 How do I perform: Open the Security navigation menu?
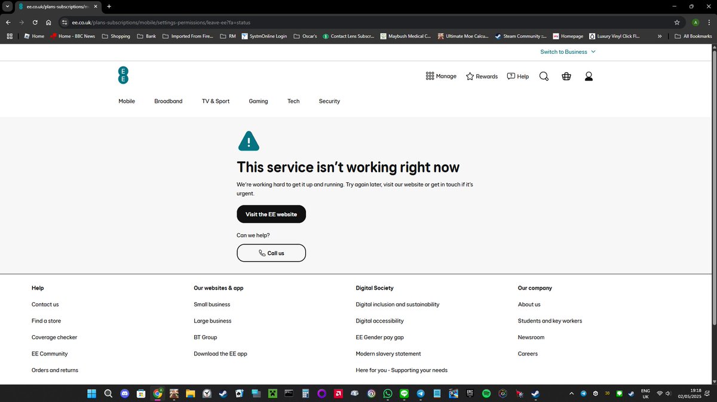(x=329, y=101)
